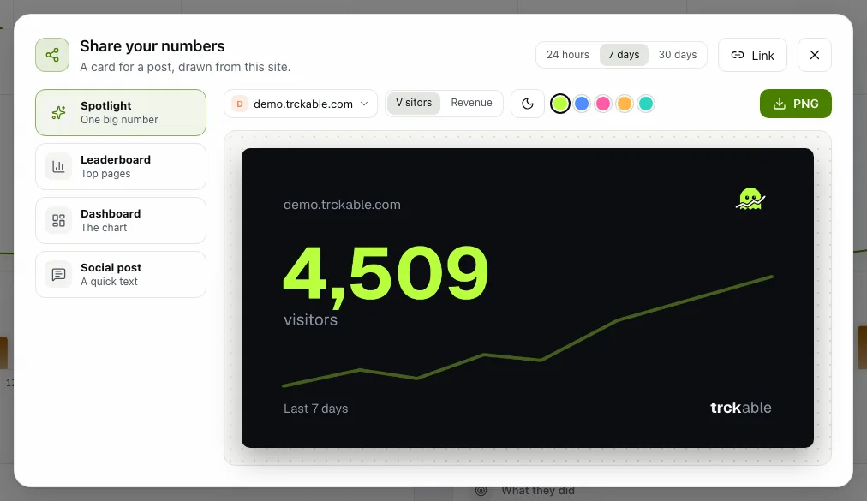Viewport: 867px width, 501px height.
Task: Click the Leaderboard bar chart icon
Action: click(58, 166)
